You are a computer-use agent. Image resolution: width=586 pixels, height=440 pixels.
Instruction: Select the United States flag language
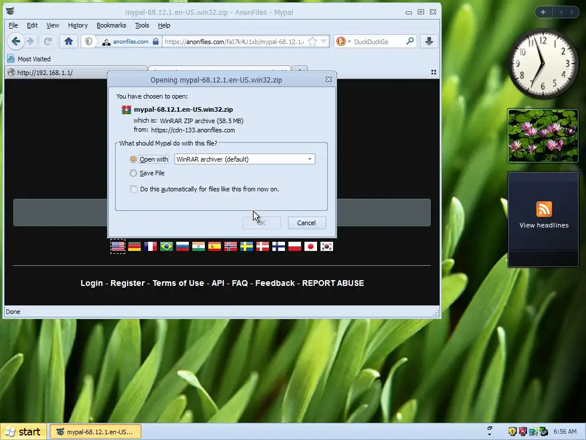coord(118,246)
